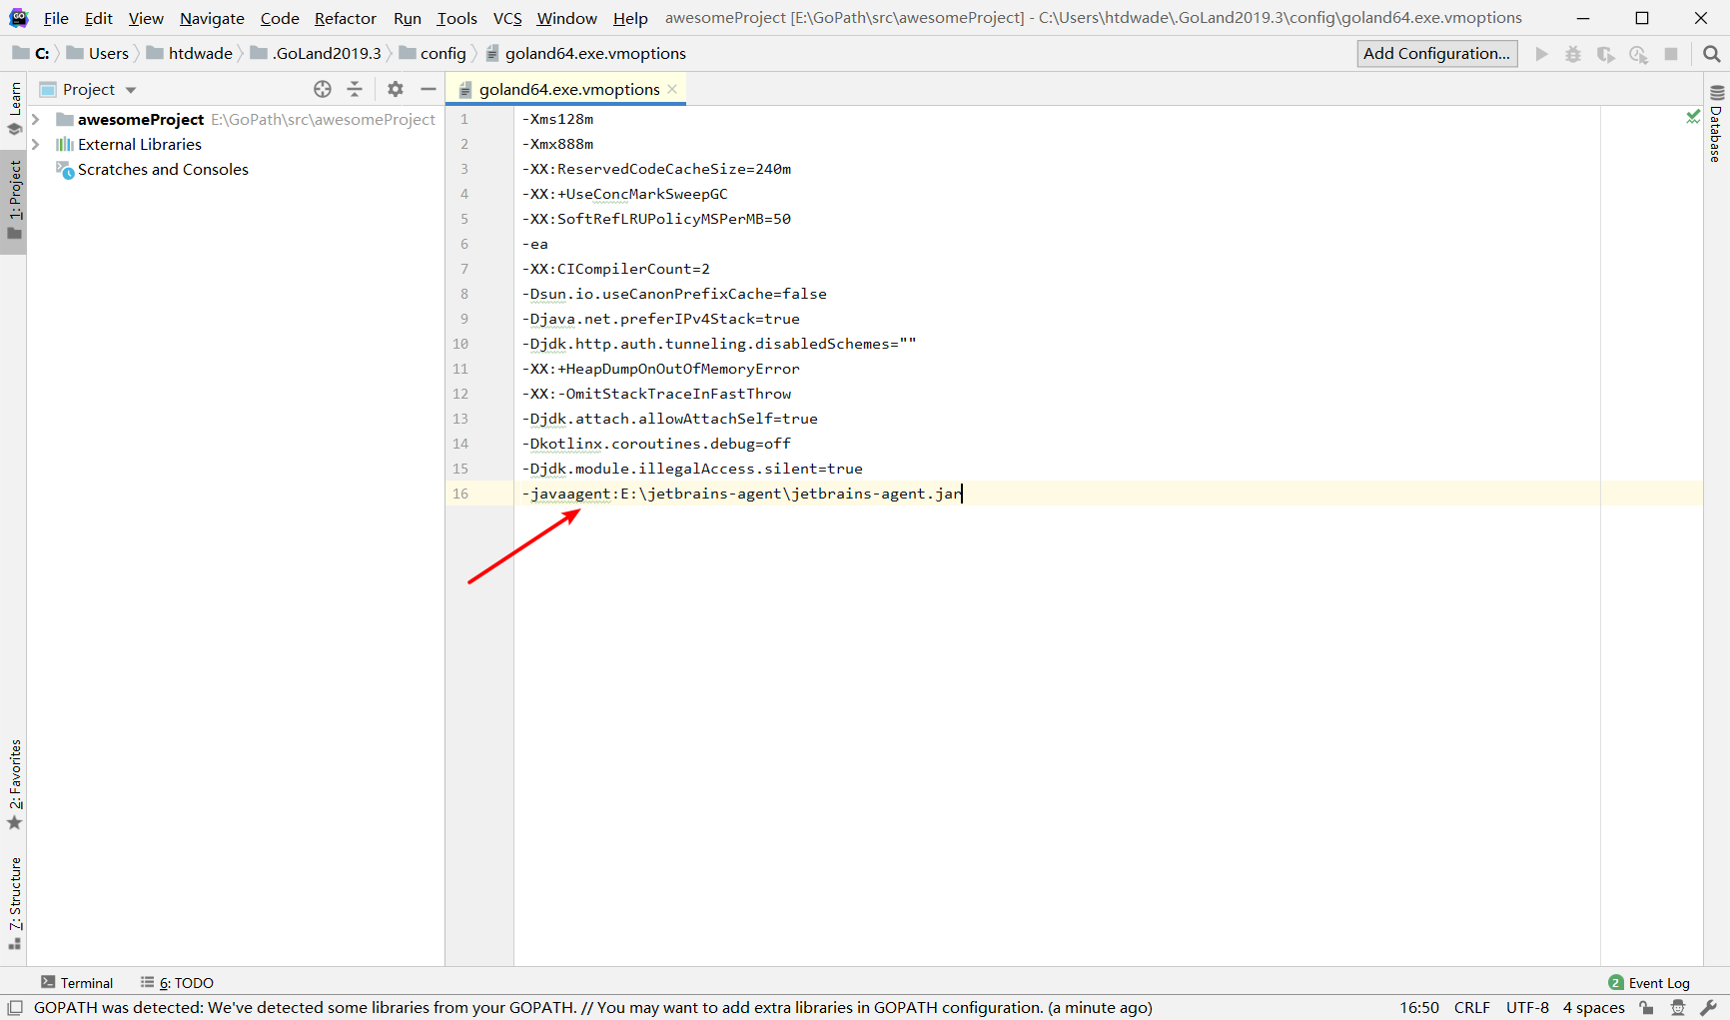Click the GOPATH was detected status message
The image size is (1730, 1020).
click(x=593, y=1008)
